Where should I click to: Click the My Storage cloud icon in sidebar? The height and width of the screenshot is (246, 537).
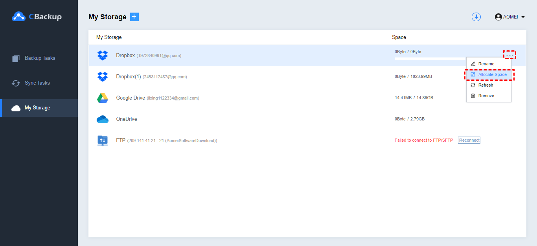[15, 107]
